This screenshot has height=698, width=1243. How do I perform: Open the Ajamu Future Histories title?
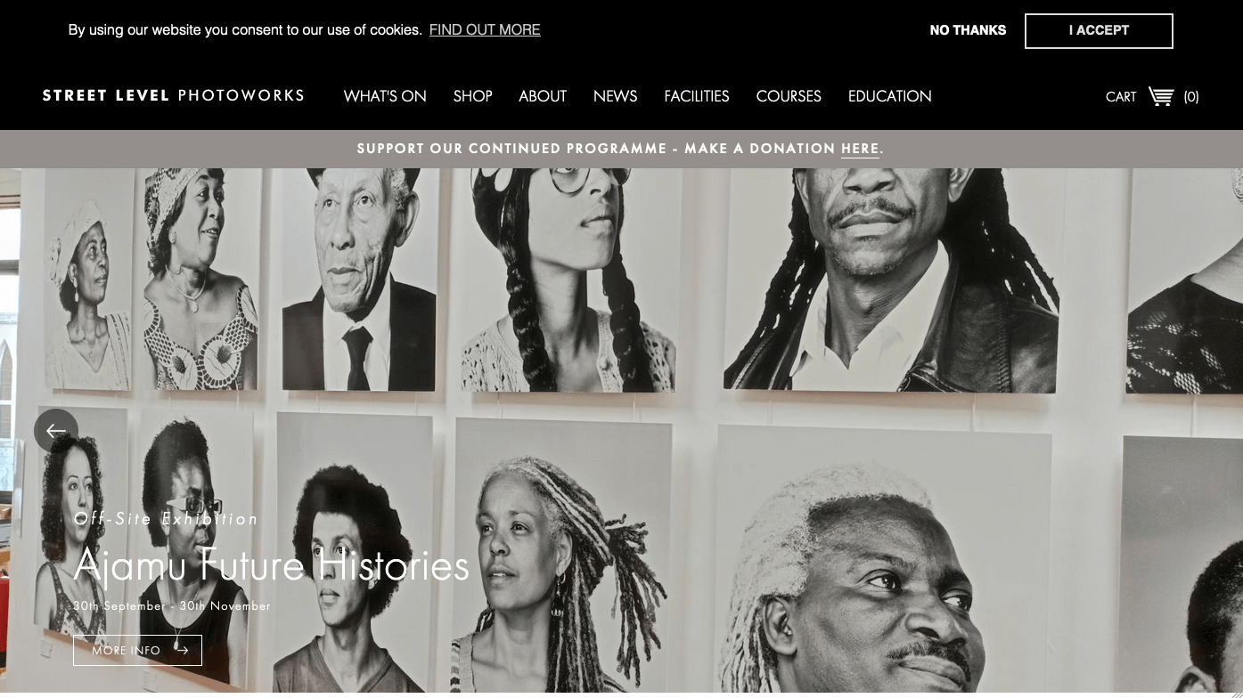point(271,565)
